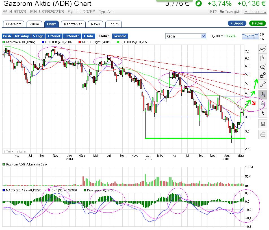This screenshot has width=269, height=230.
Task: Click the +0,136 € change value
Action: [251, 3]
